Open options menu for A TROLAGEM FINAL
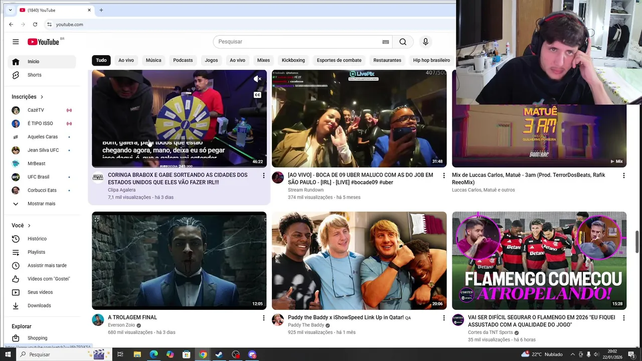This screenshot has height=361, width=642. (x=263, y=318)
